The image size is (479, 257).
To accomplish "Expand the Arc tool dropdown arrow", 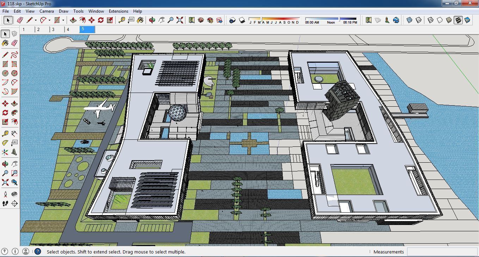I will [49, 20].
